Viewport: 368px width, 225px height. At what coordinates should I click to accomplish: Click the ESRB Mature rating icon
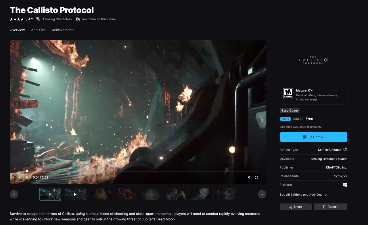click(x=288, y=93)
